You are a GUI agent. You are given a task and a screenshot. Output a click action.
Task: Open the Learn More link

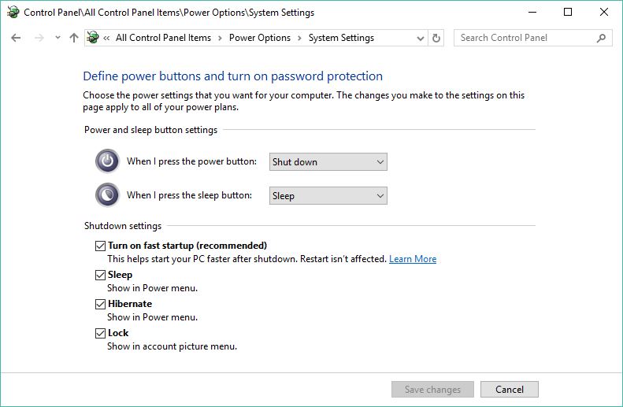tap(413, 259)
